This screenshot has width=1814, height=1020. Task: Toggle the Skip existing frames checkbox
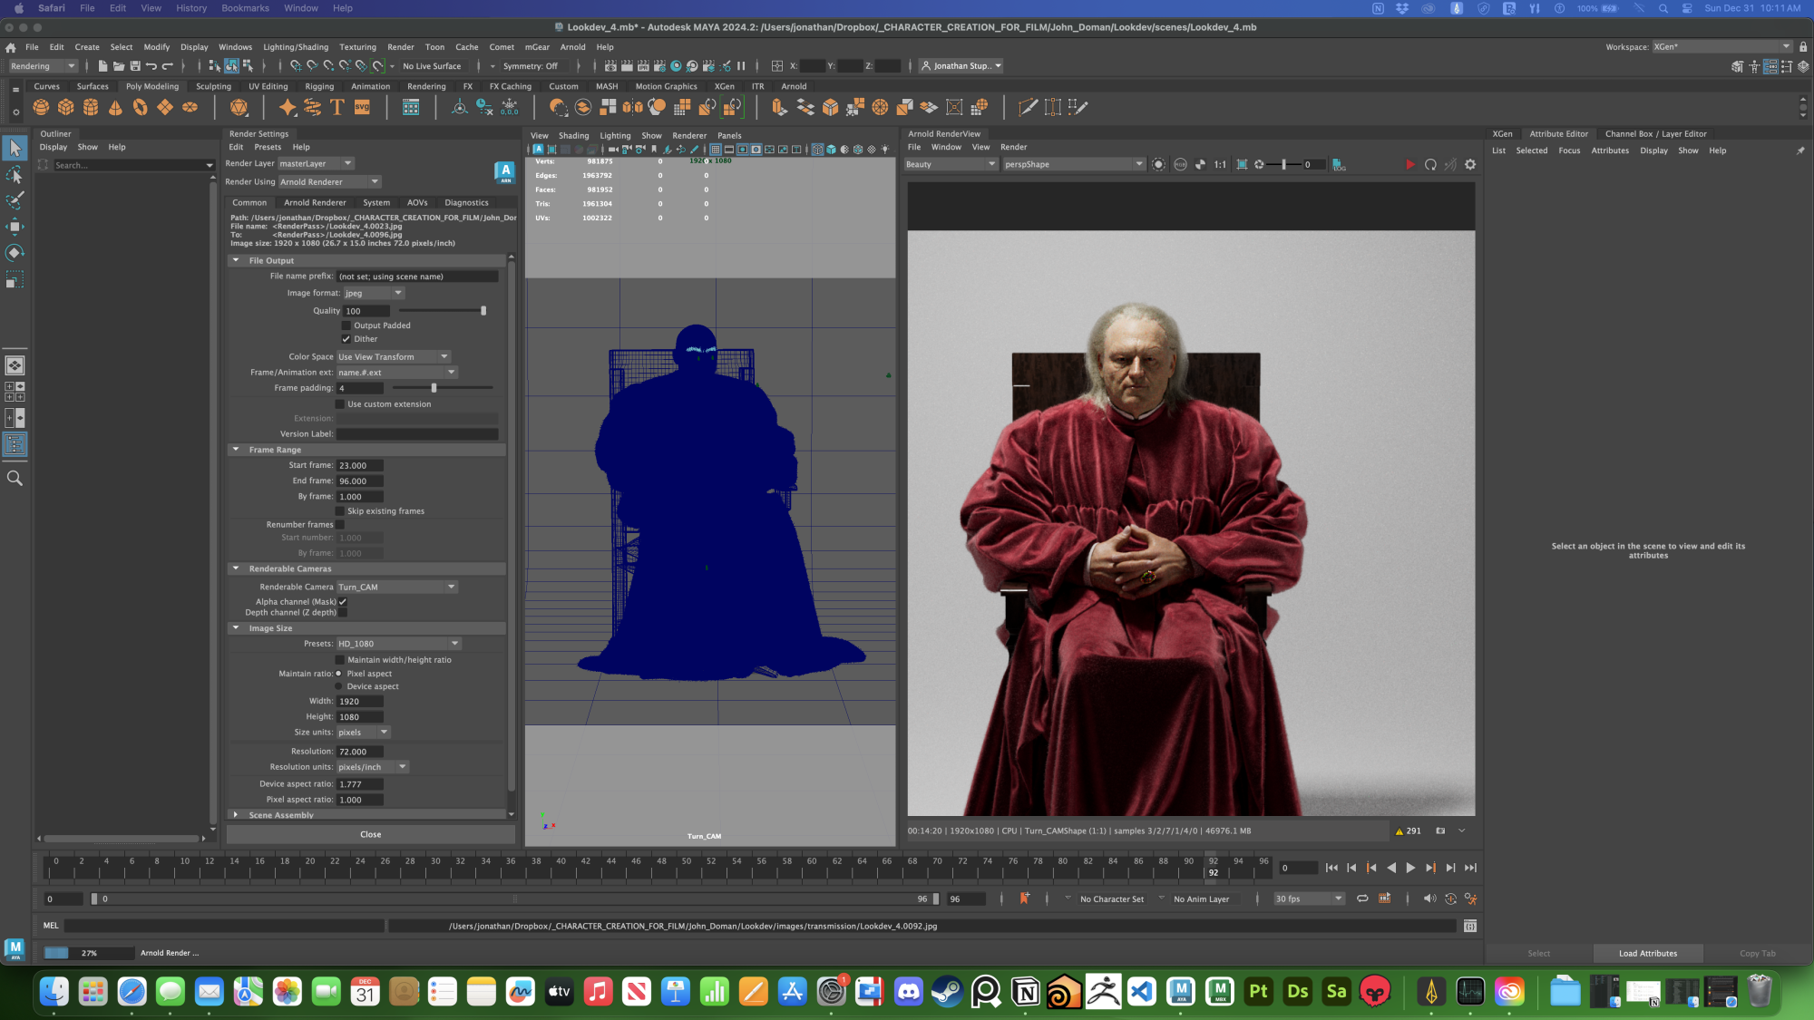340,511
